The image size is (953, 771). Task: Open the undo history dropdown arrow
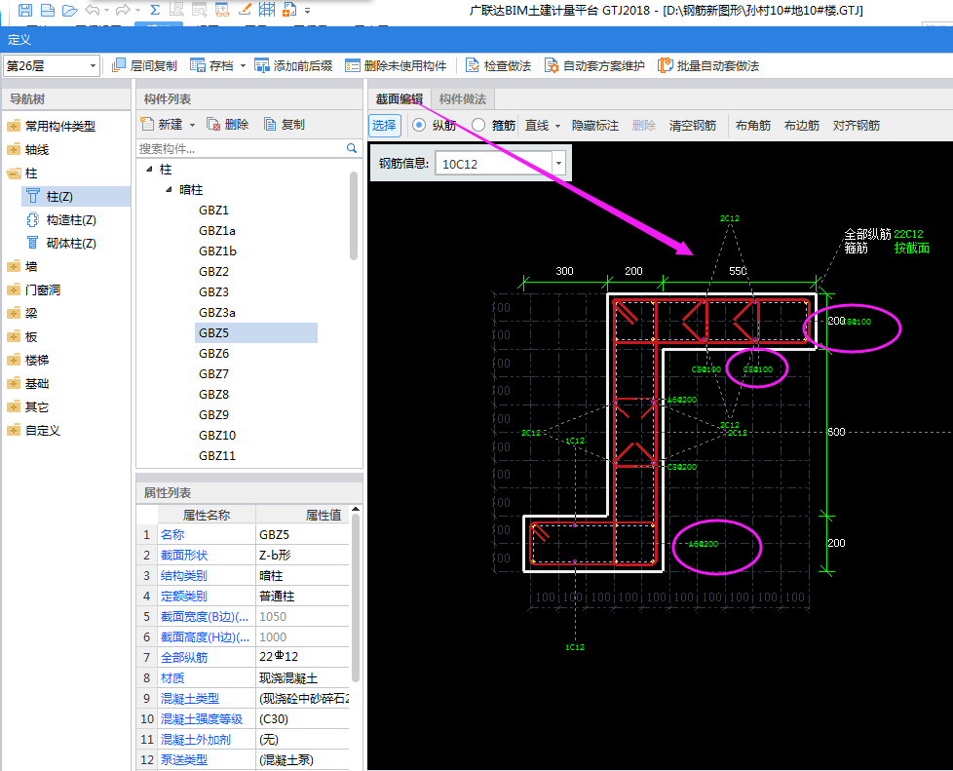[x=106, y=11]
